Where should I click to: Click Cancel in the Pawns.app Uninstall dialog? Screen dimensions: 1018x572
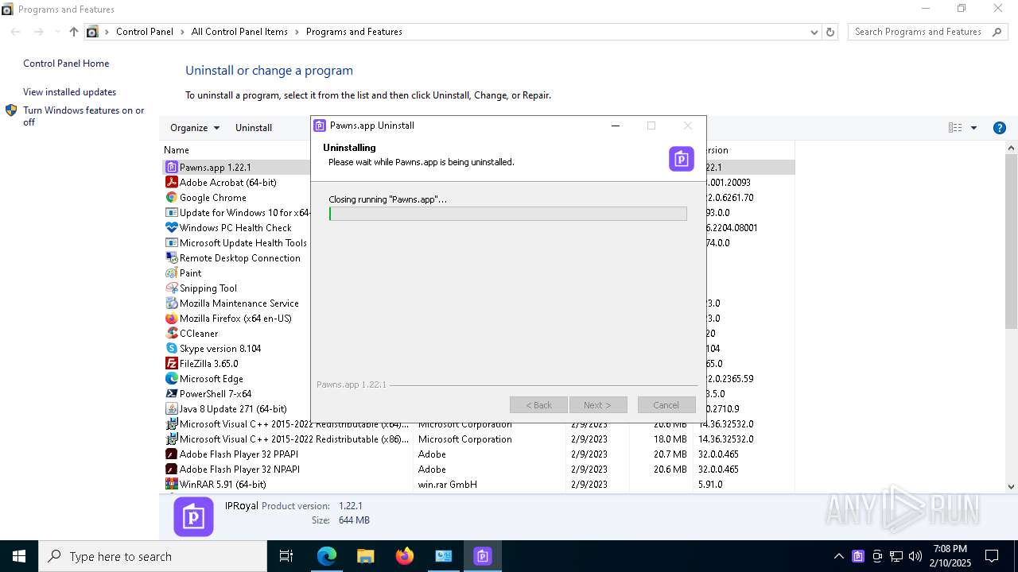(x=666, y=405)
